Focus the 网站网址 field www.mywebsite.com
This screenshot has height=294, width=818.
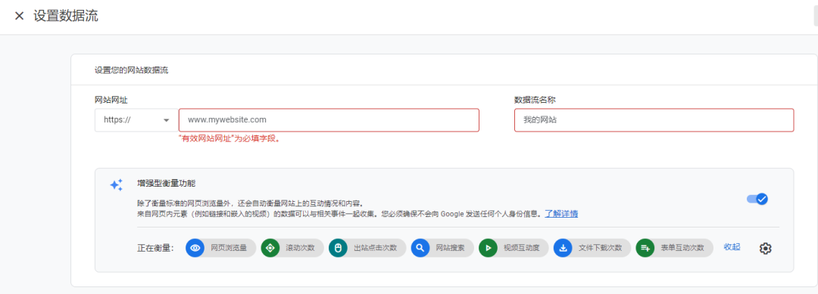pos(329,119)
